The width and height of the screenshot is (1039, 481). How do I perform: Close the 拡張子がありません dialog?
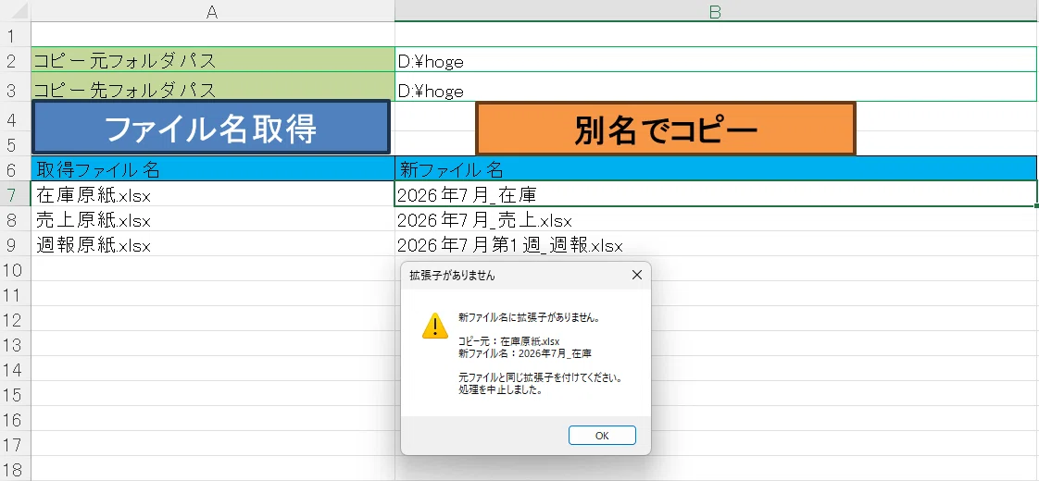[x=637, y=276]
